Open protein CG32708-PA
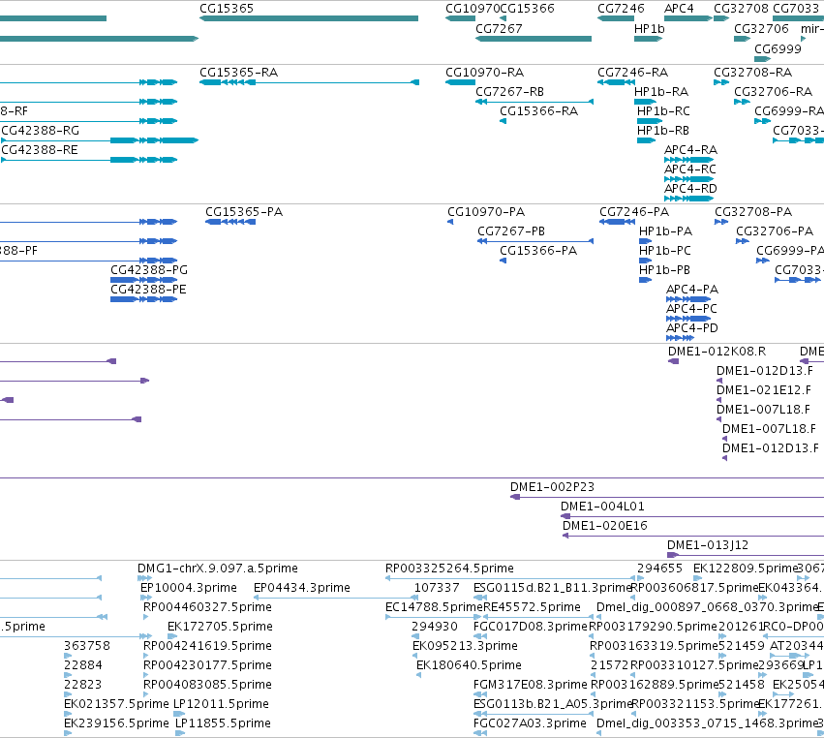Screen dimensions: 824x738 [753, 212]
